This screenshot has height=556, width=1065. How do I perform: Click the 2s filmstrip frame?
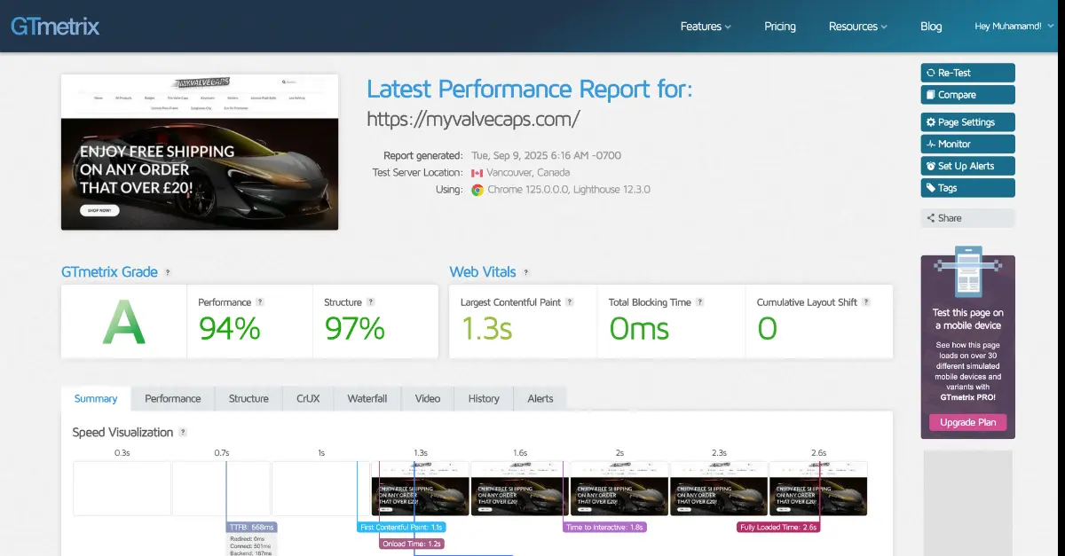[619, 488]
